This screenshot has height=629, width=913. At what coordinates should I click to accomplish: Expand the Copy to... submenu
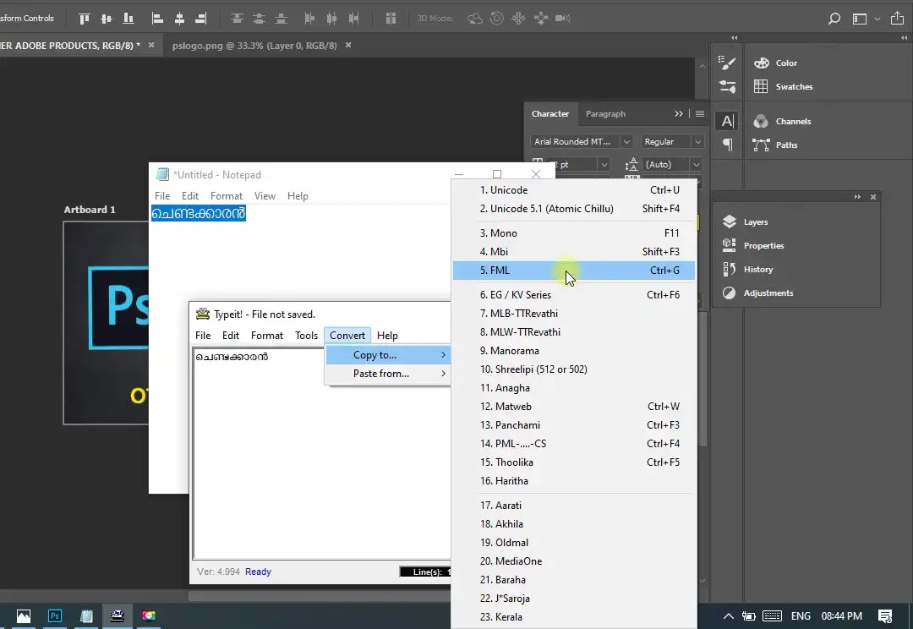pos(387,355)
